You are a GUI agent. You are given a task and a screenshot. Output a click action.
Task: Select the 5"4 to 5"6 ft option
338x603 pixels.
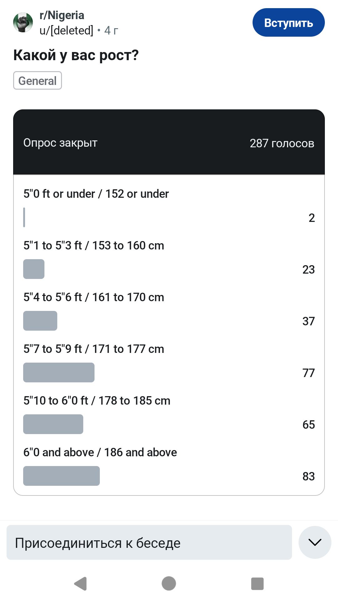(94, 297)
